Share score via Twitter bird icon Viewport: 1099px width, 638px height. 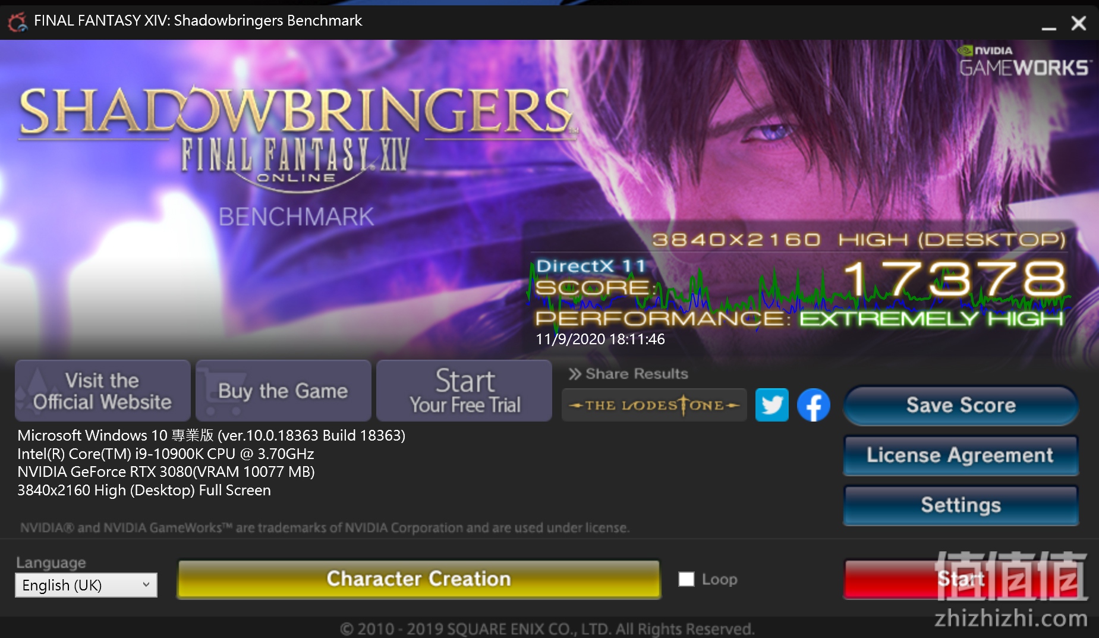tap(771, 405)
